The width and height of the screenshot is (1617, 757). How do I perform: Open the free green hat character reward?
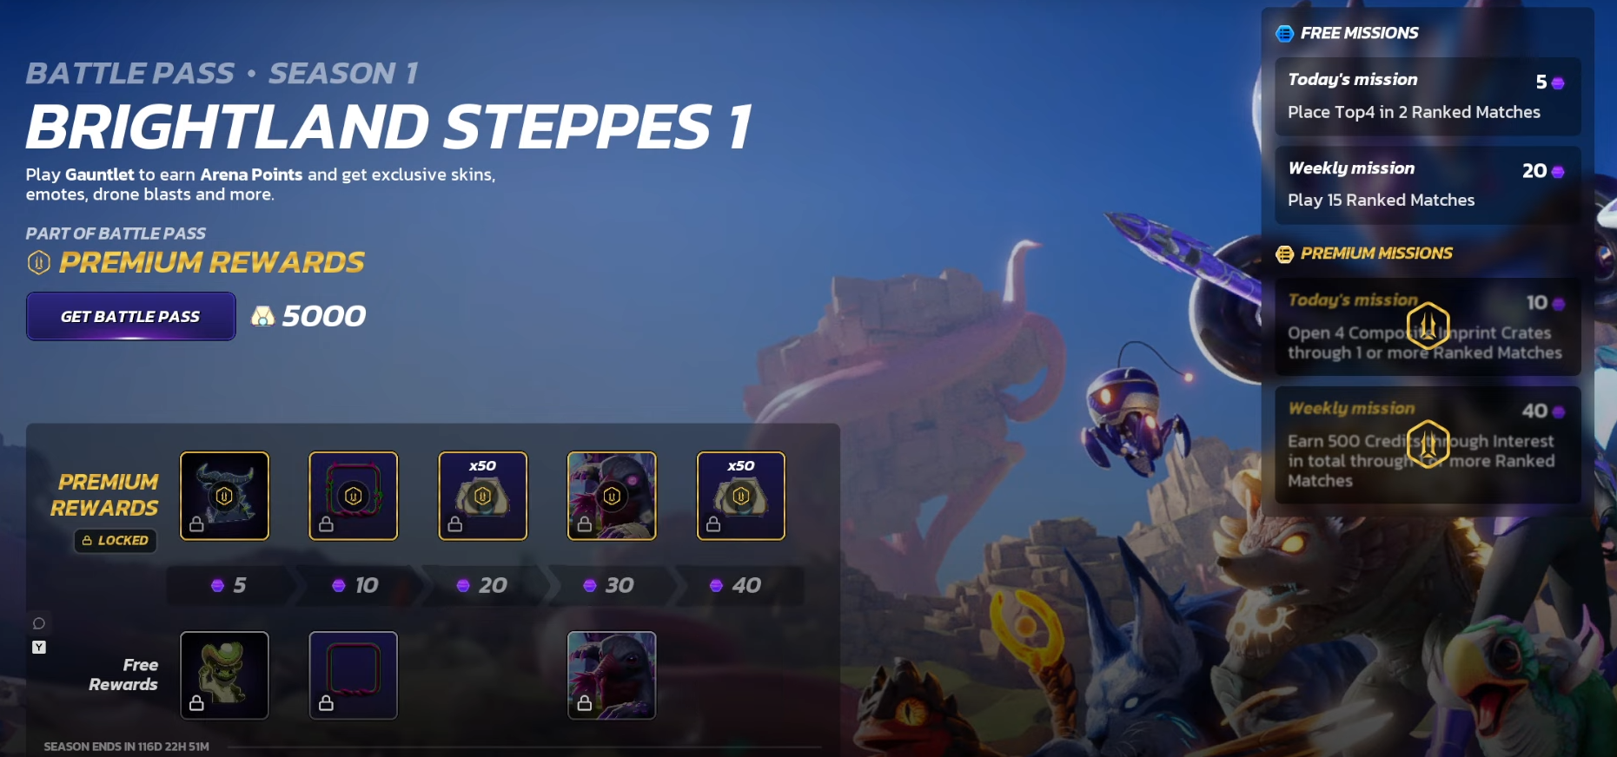tap(224, 675)
